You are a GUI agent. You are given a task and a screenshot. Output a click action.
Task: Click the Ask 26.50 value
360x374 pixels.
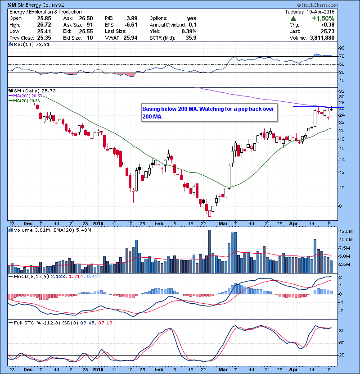86,18
